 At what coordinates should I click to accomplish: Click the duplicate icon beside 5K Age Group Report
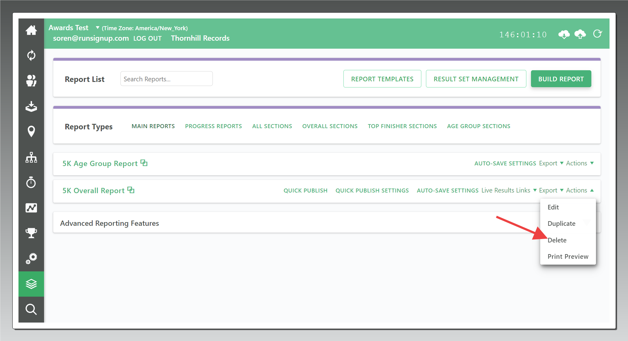point(144,163)
